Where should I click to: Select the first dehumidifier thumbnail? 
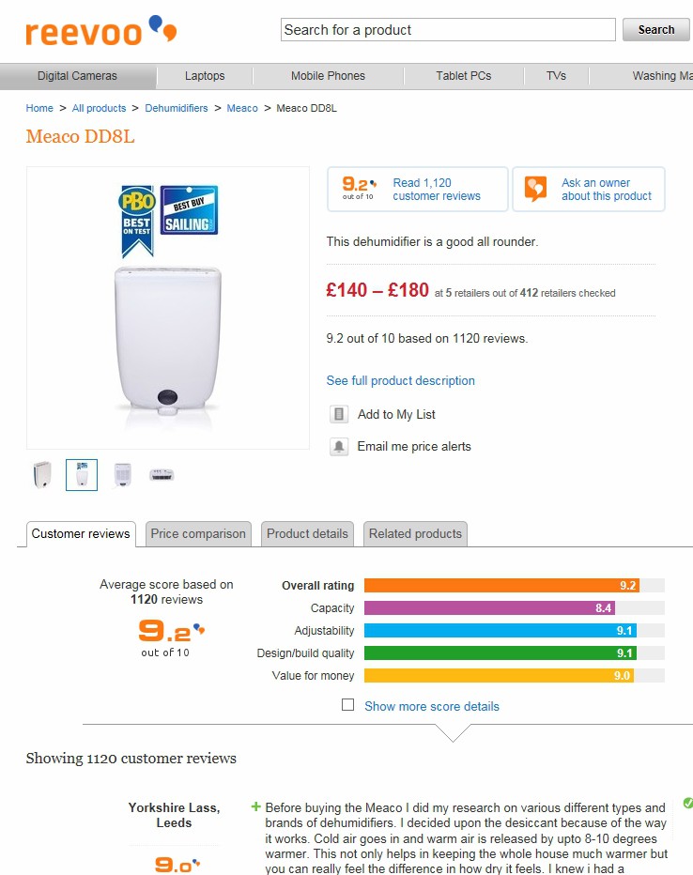click(x=42, y=475)
